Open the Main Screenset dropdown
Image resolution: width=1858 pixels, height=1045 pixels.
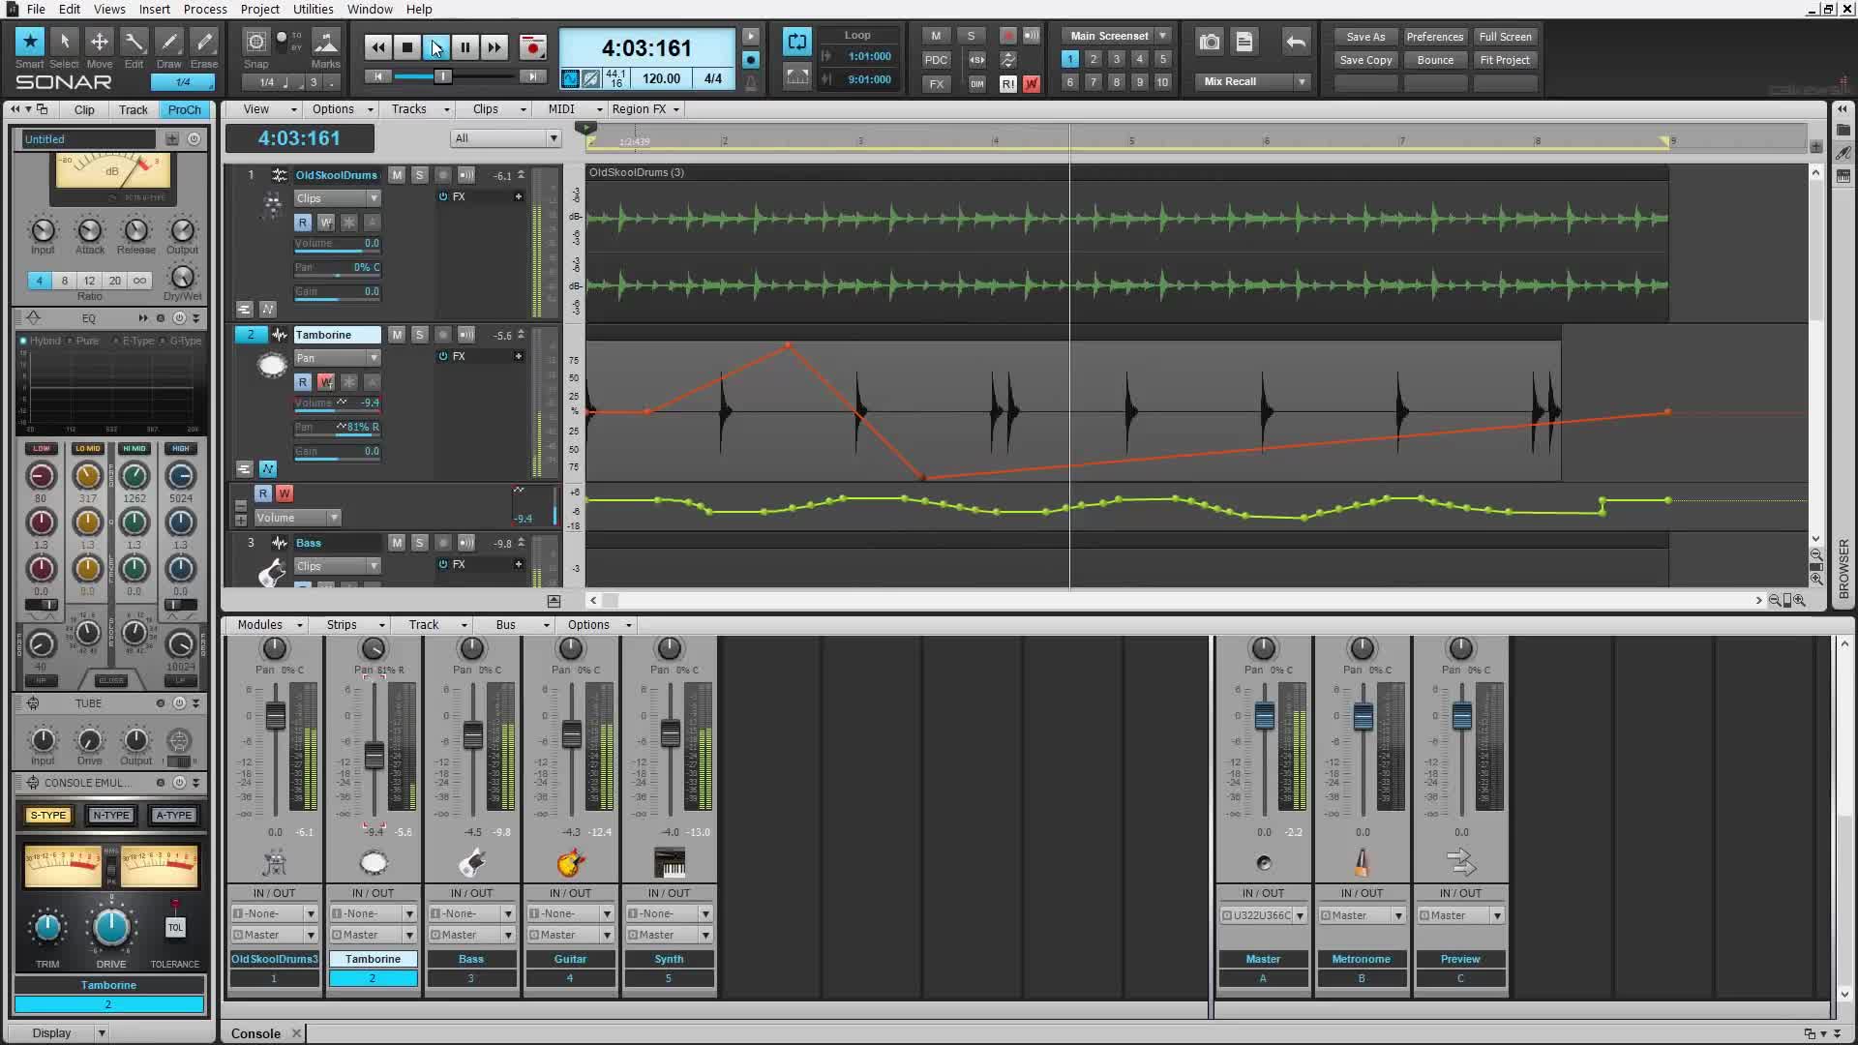(x=1162, y=36)
